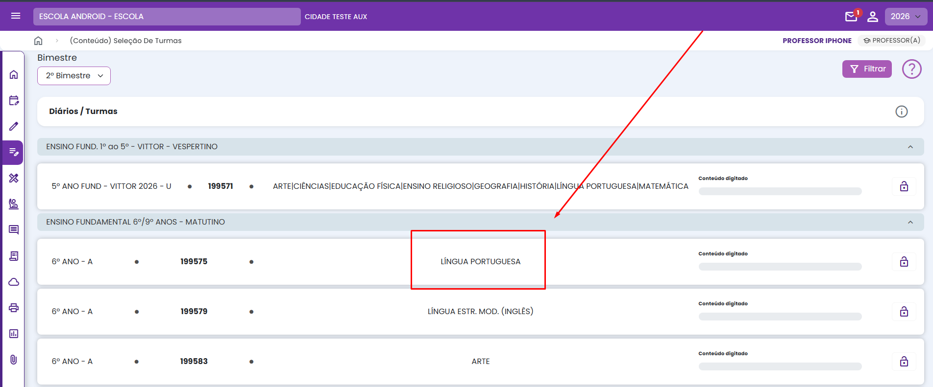This screenshot has height=387, width=933.
Task: Open the mail notifications icon
Action: [851, 17]
